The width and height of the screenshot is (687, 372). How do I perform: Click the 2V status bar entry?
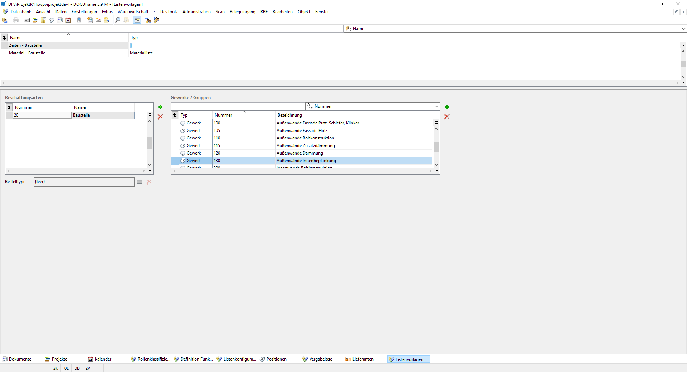88,368
